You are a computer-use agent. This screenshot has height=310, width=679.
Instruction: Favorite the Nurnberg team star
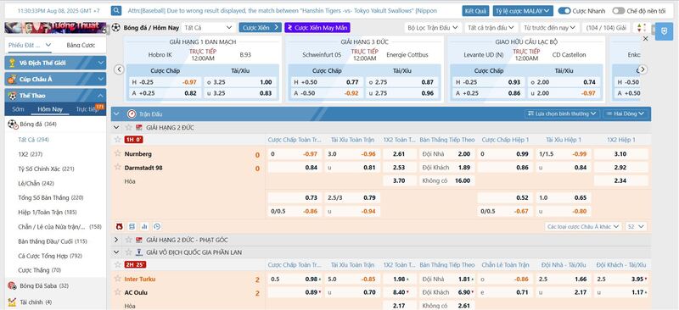click(117, 153)
